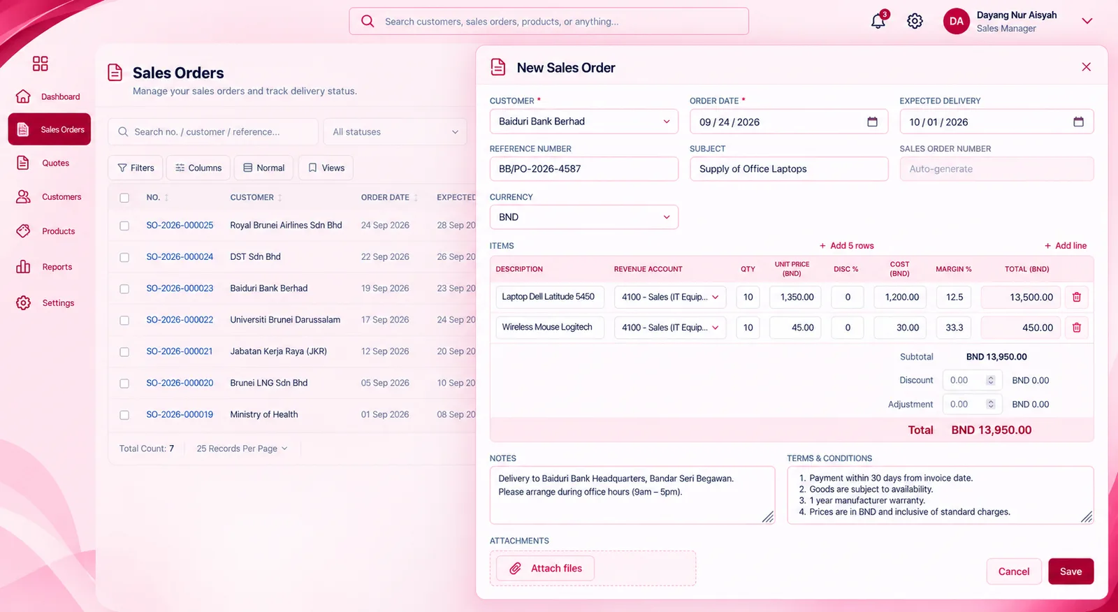Sort by the NO. column arrows

pos(166,198)
